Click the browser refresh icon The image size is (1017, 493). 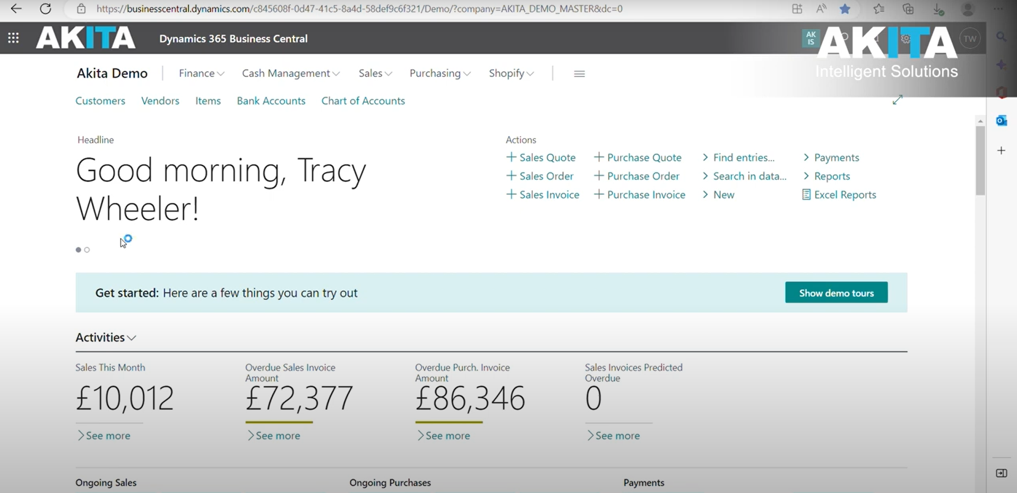pyautogui.click(x=46, y=8)
